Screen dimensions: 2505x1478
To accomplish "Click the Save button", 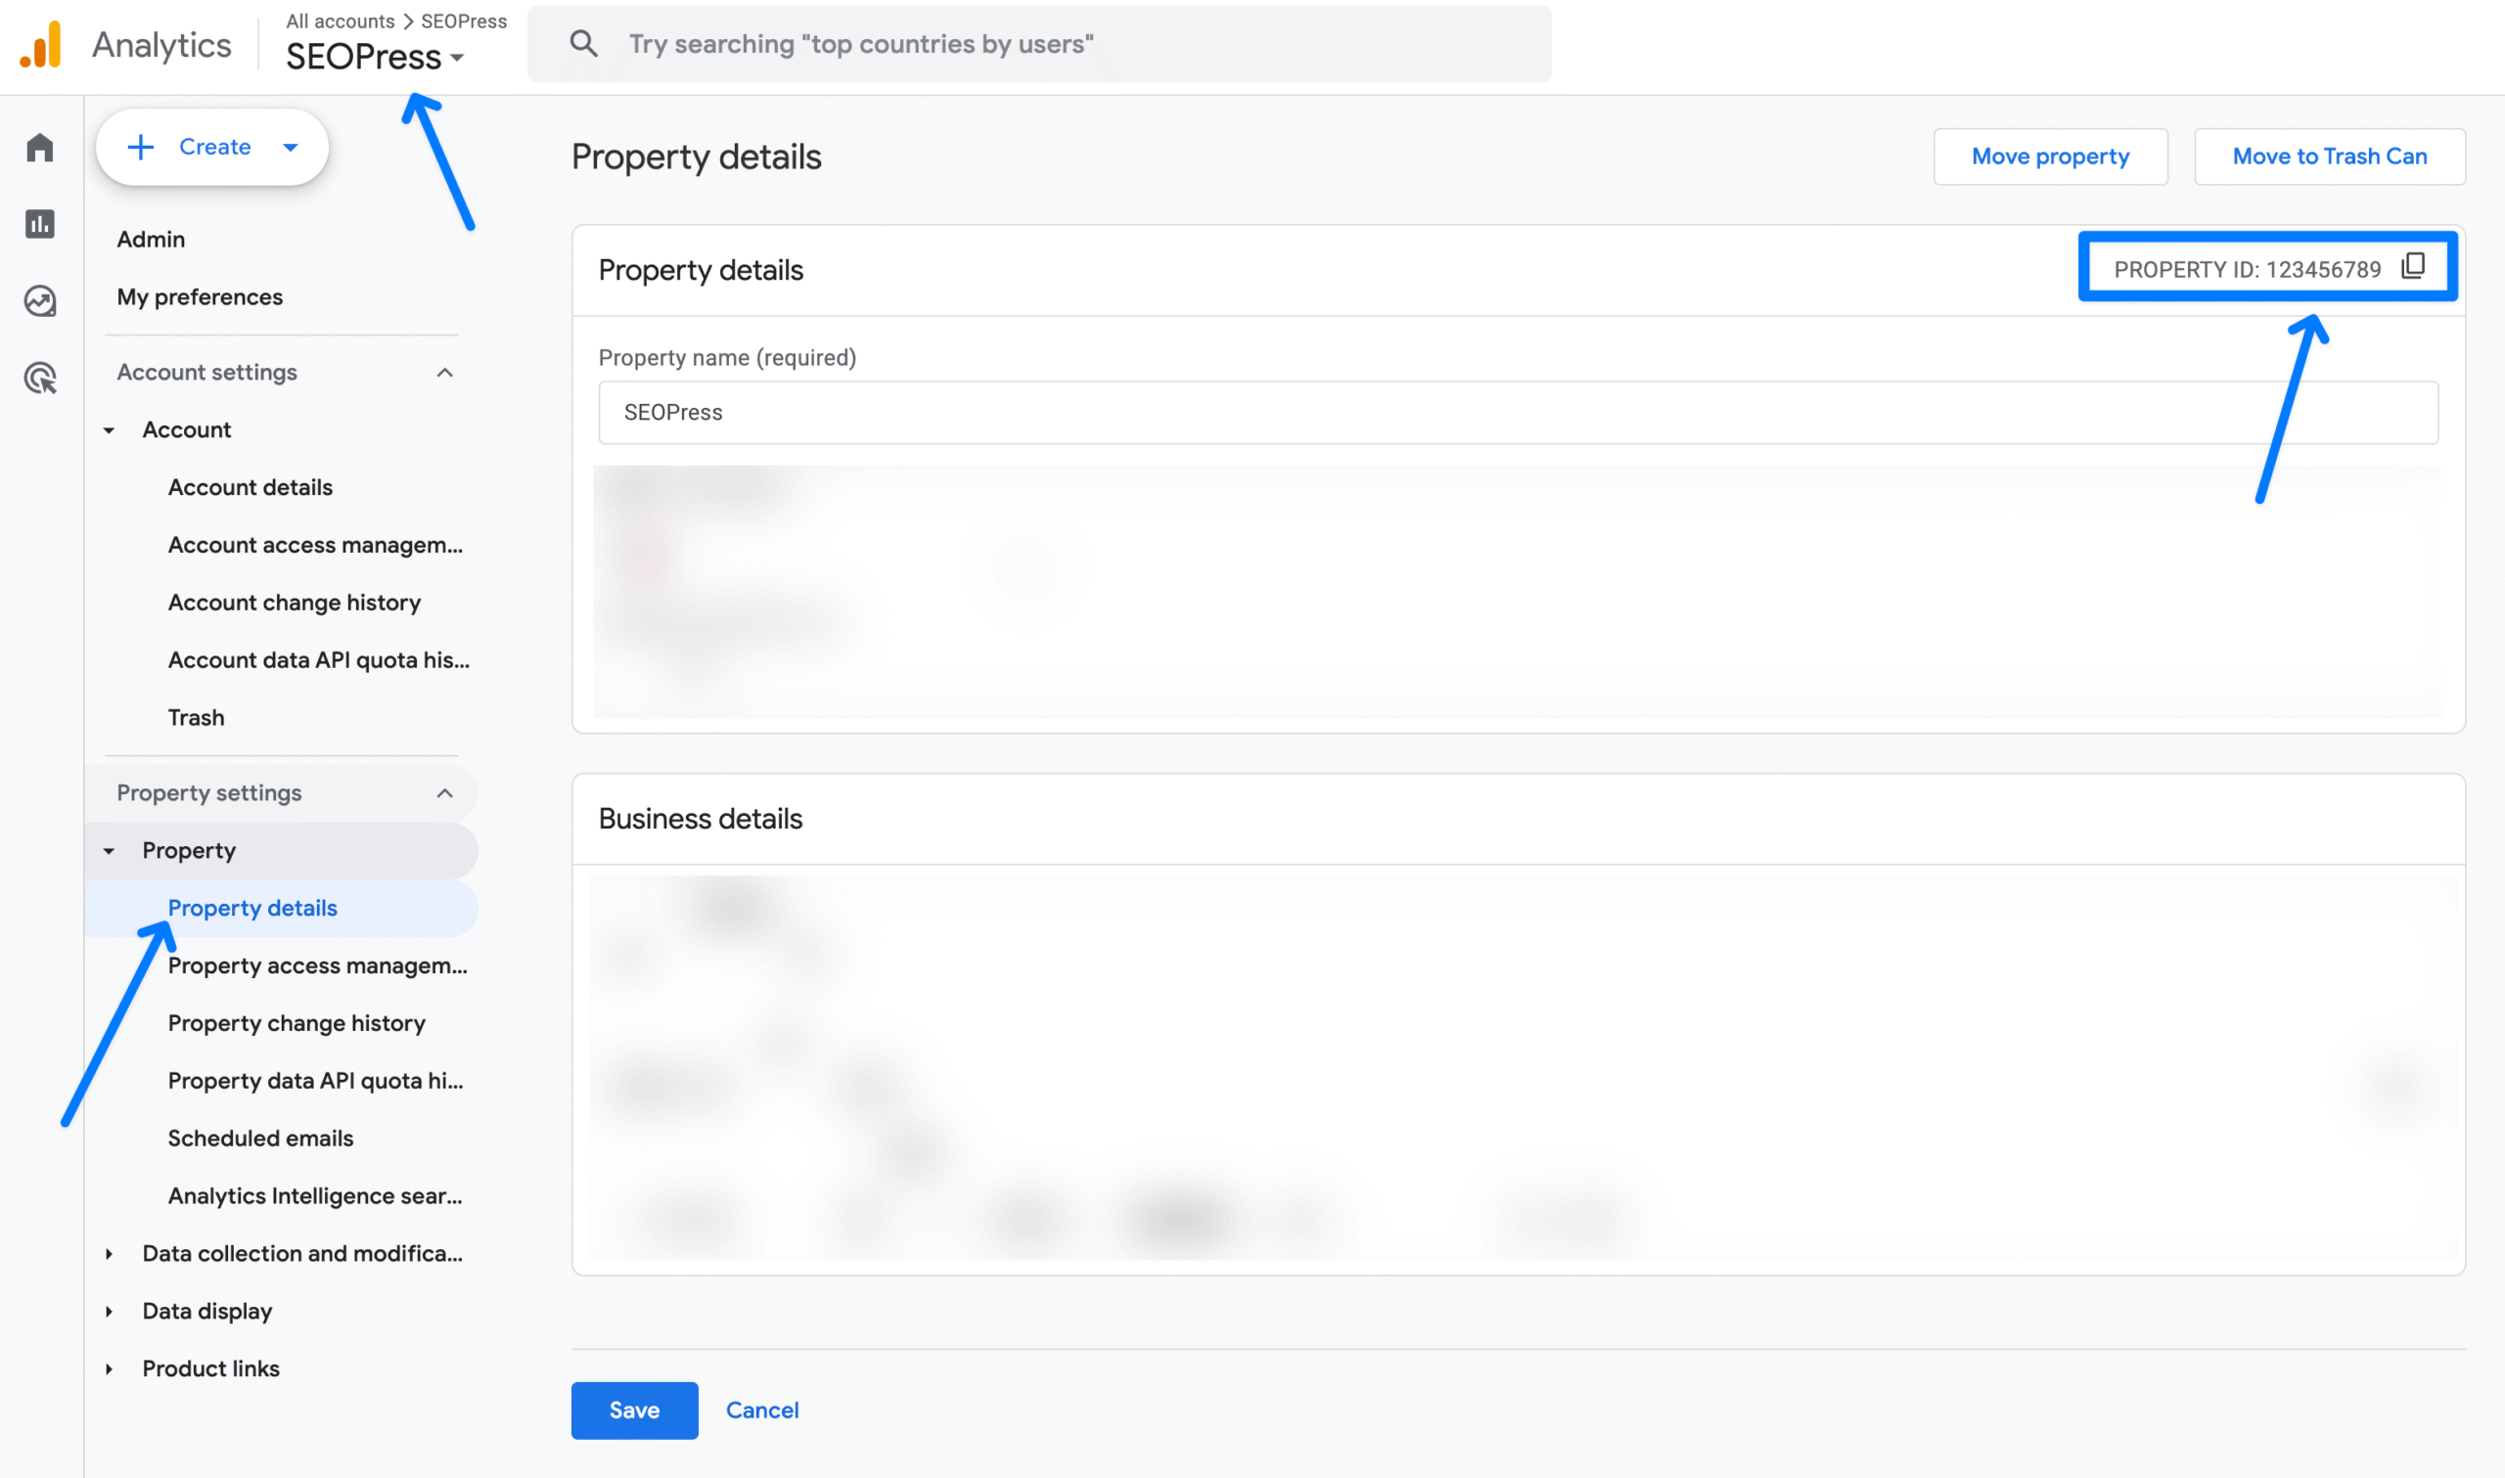I will pyautogui.click(x=634, y=1411).
